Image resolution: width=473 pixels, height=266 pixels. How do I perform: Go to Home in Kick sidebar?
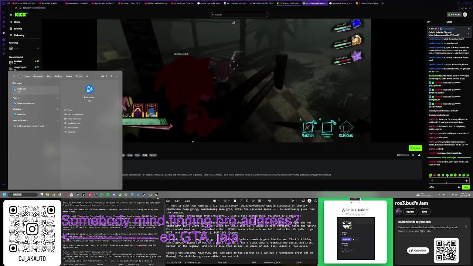17,22
